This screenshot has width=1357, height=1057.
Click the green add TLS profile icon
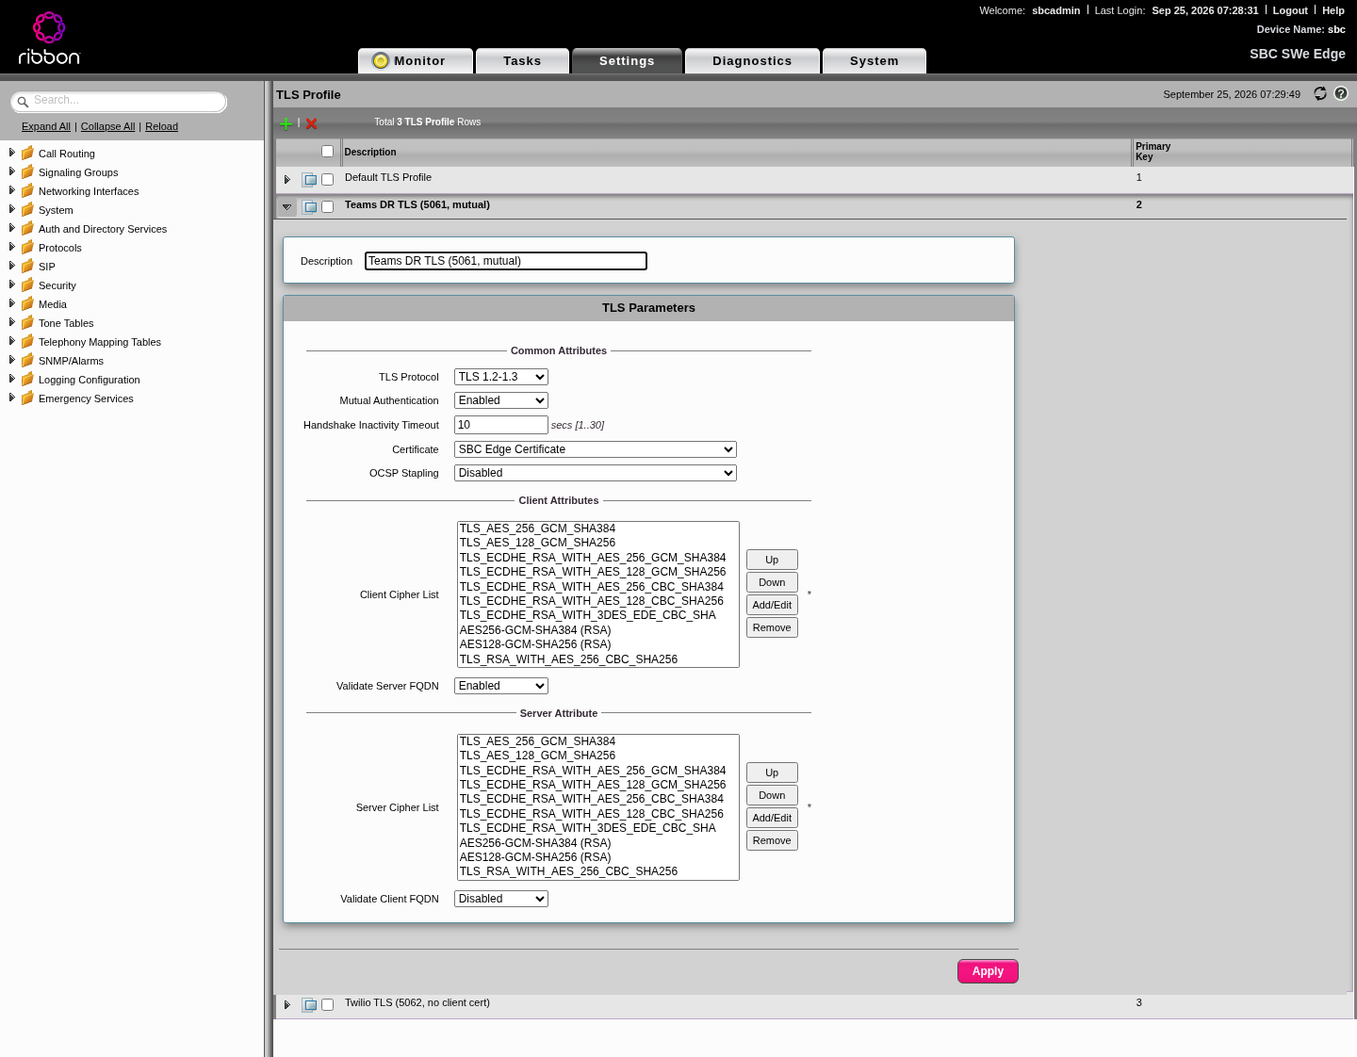(x=286, y=123)
